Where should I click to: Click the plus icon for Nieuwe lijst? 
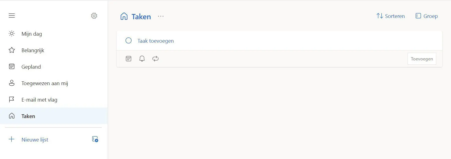point(12,139)
